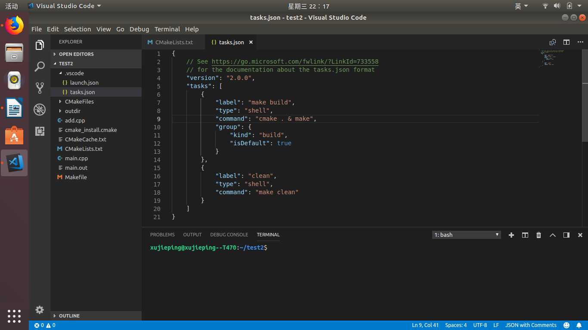Launch Firefox from the Ubuntu dock
Screen dimensions: 588x330
click(14, 25)
